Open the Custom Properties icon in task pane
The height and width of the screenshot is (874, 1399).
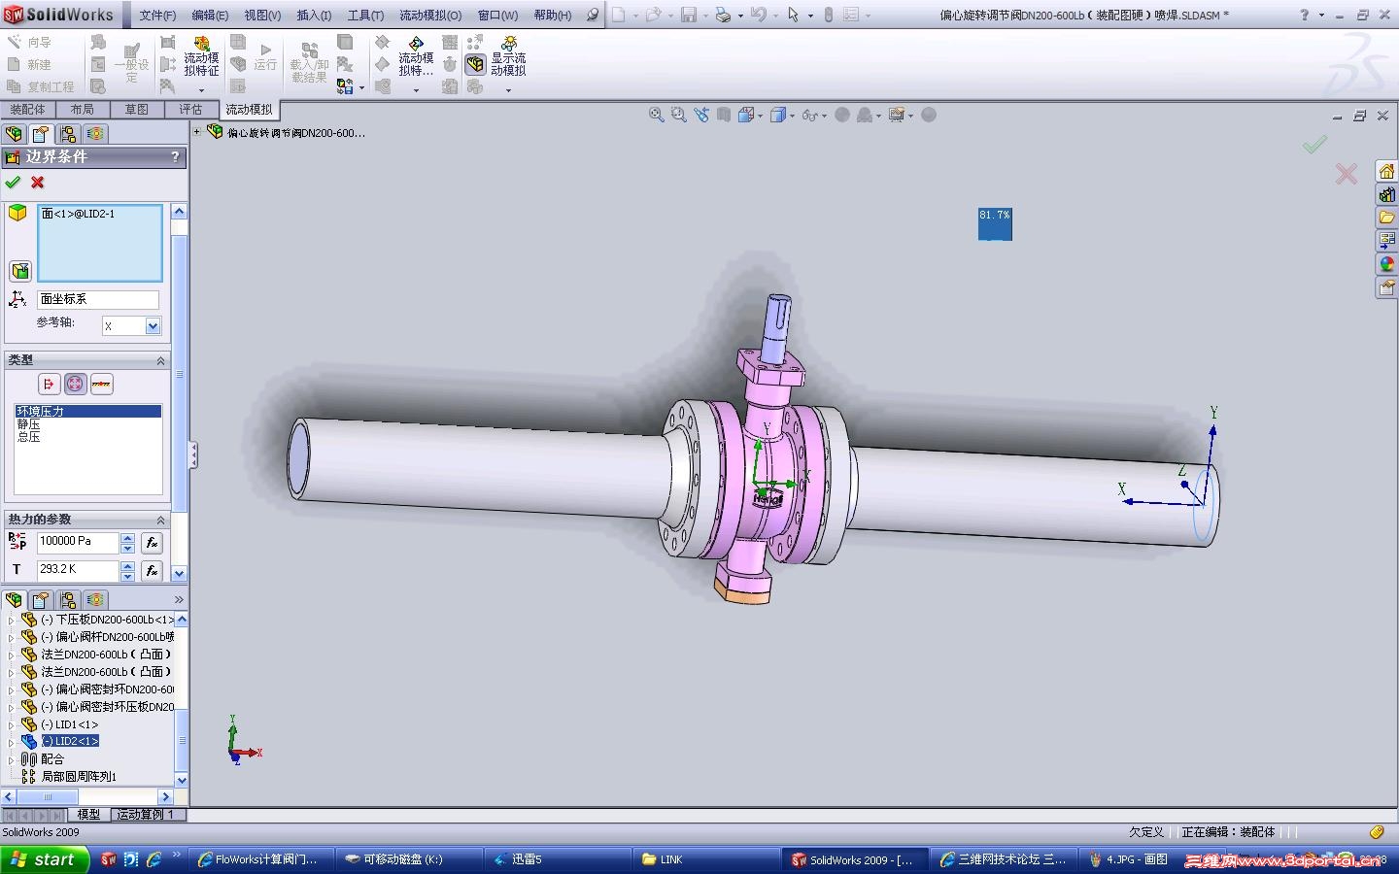(1386, 286)
